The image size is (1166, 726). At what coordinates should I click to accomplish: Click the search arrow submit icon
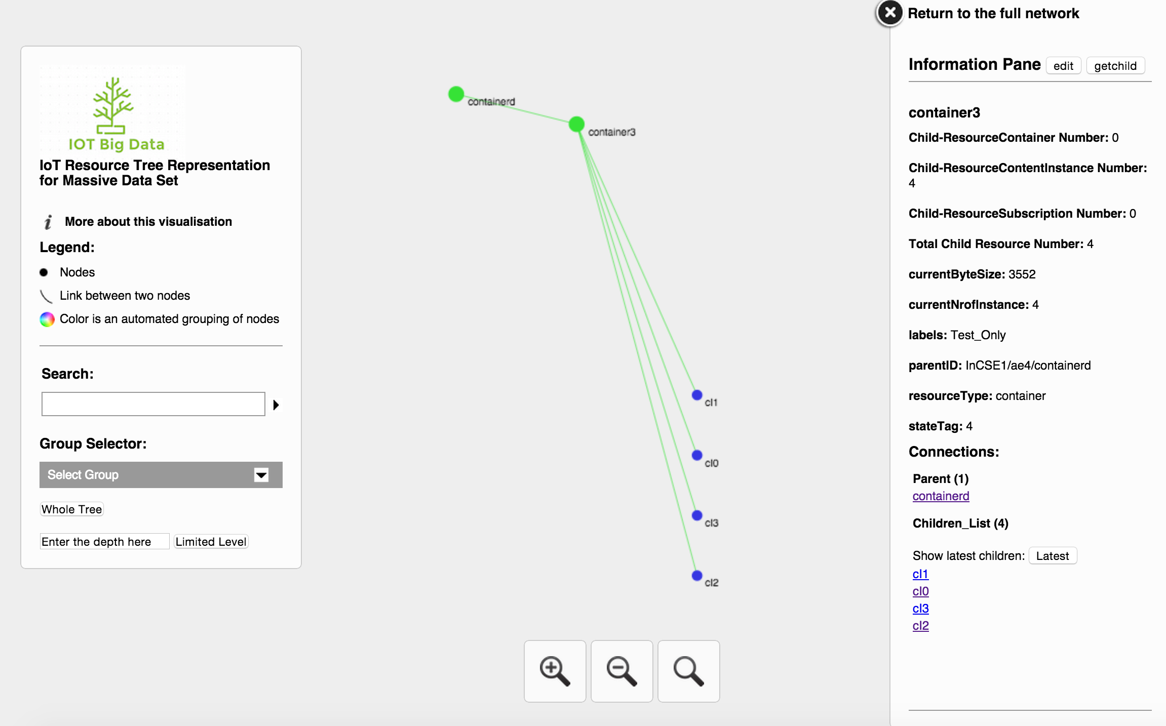tap(276, 405)
